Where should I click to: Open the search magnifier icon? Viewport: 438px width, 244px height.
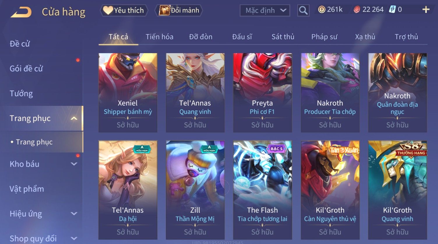(x=303, y=11)
